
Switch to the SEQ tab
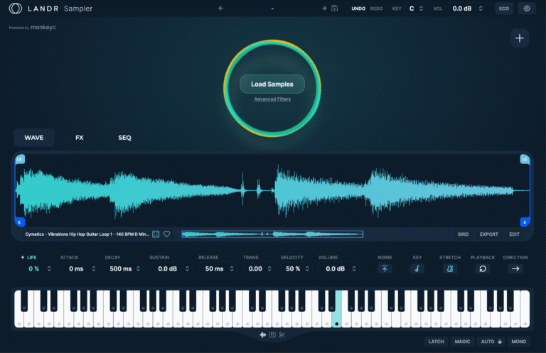(124, 138)
